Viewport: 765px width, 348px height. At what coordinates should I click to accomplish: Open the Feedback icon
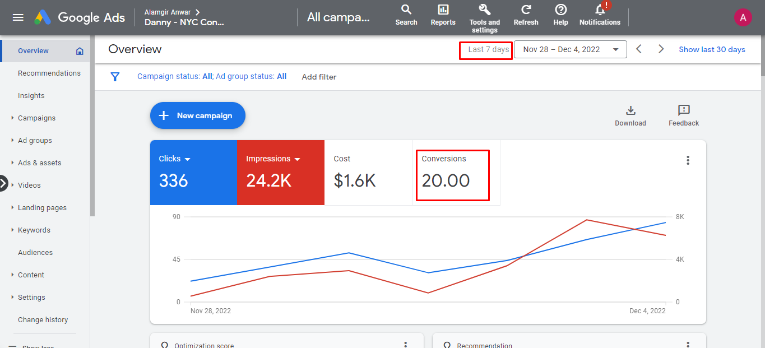[683, 110]
